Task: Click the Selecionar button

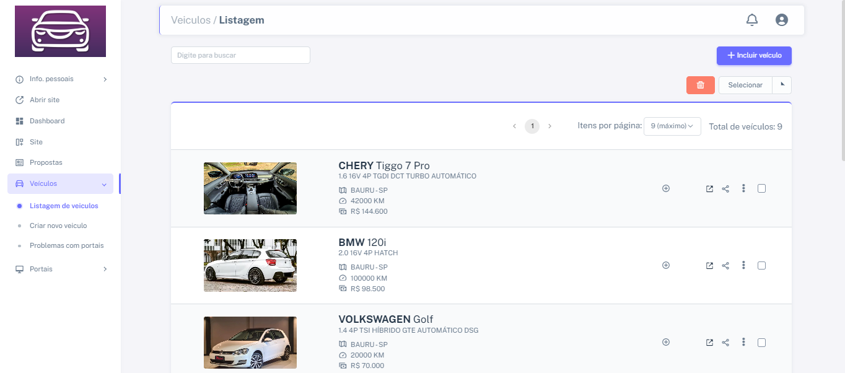Action: tap(745, 85)
